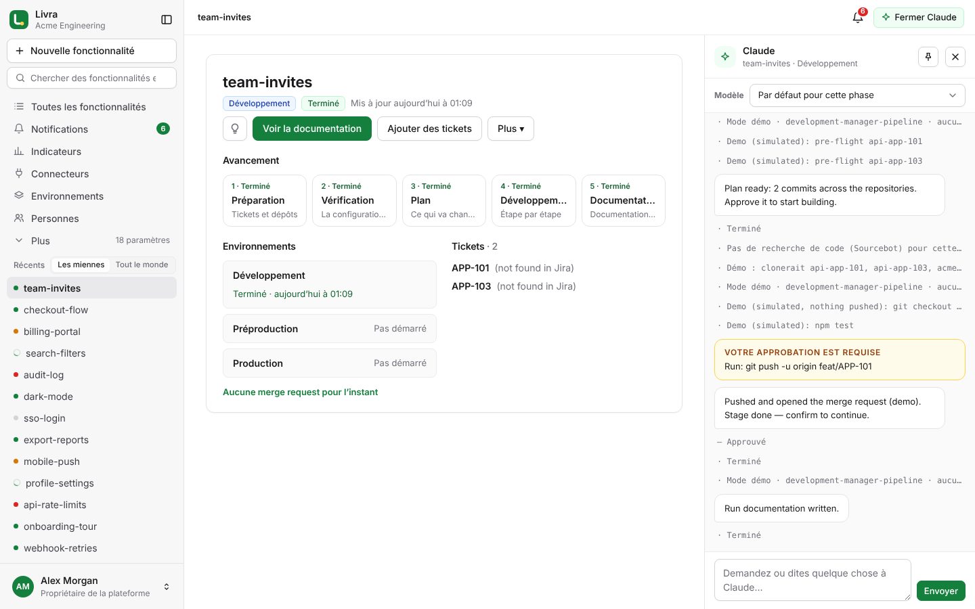This screenshot has width=975, height=609.
Task: Click Nouvelle fonctionnalité button
Action: click(91, 51)
